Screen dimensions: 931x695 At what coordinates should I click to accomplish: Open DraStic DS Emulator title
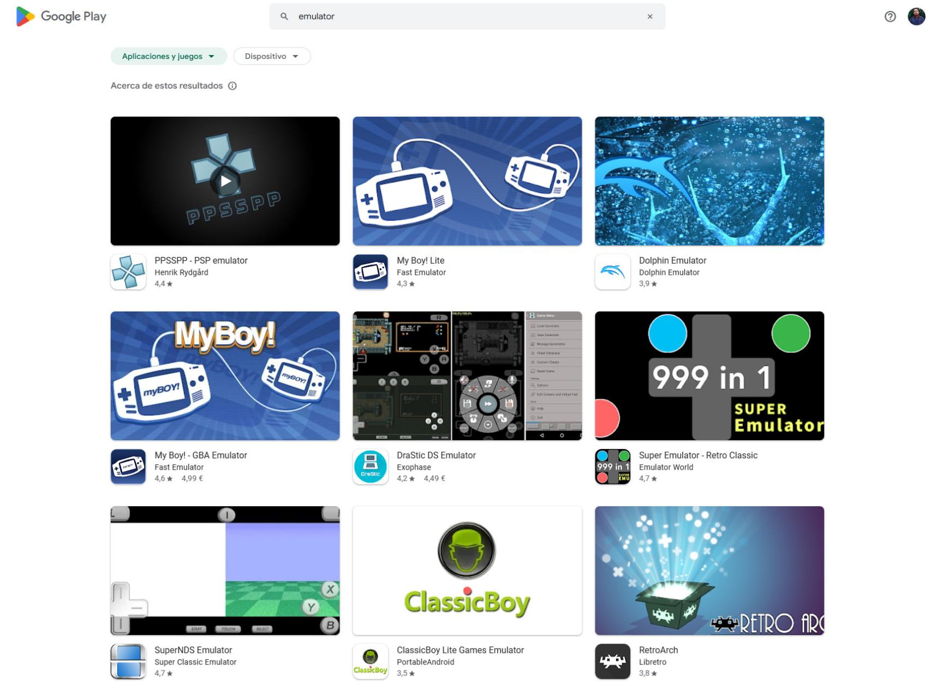436,455
